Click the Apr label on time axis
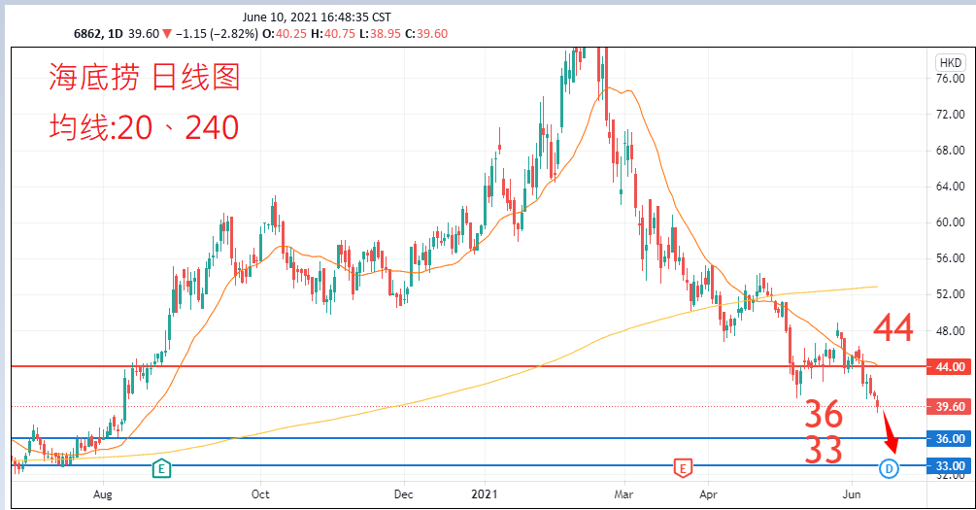Screen dimensions: 976x510 pyautogui.click(x=708, y=494)
